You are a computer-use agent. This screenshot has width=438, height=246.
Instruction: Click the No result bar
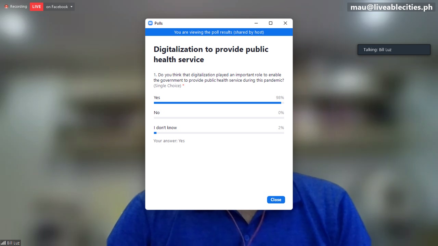coord(219,118)
